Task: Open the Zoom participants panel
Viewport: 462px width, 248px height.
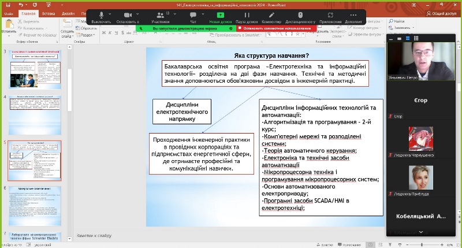Action: (160, 16)
